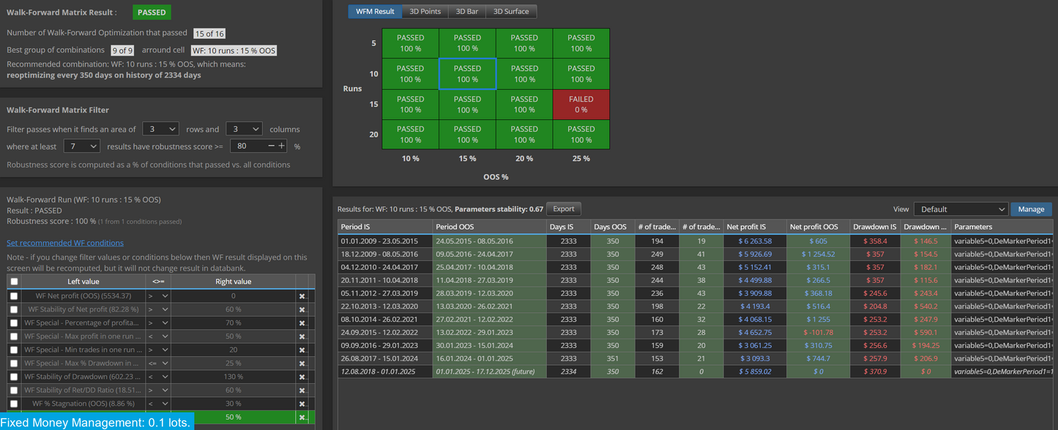Click the PASSED walk-forward matrix result badge
Screen dimensions: 1058x430
tap(152, 12)
